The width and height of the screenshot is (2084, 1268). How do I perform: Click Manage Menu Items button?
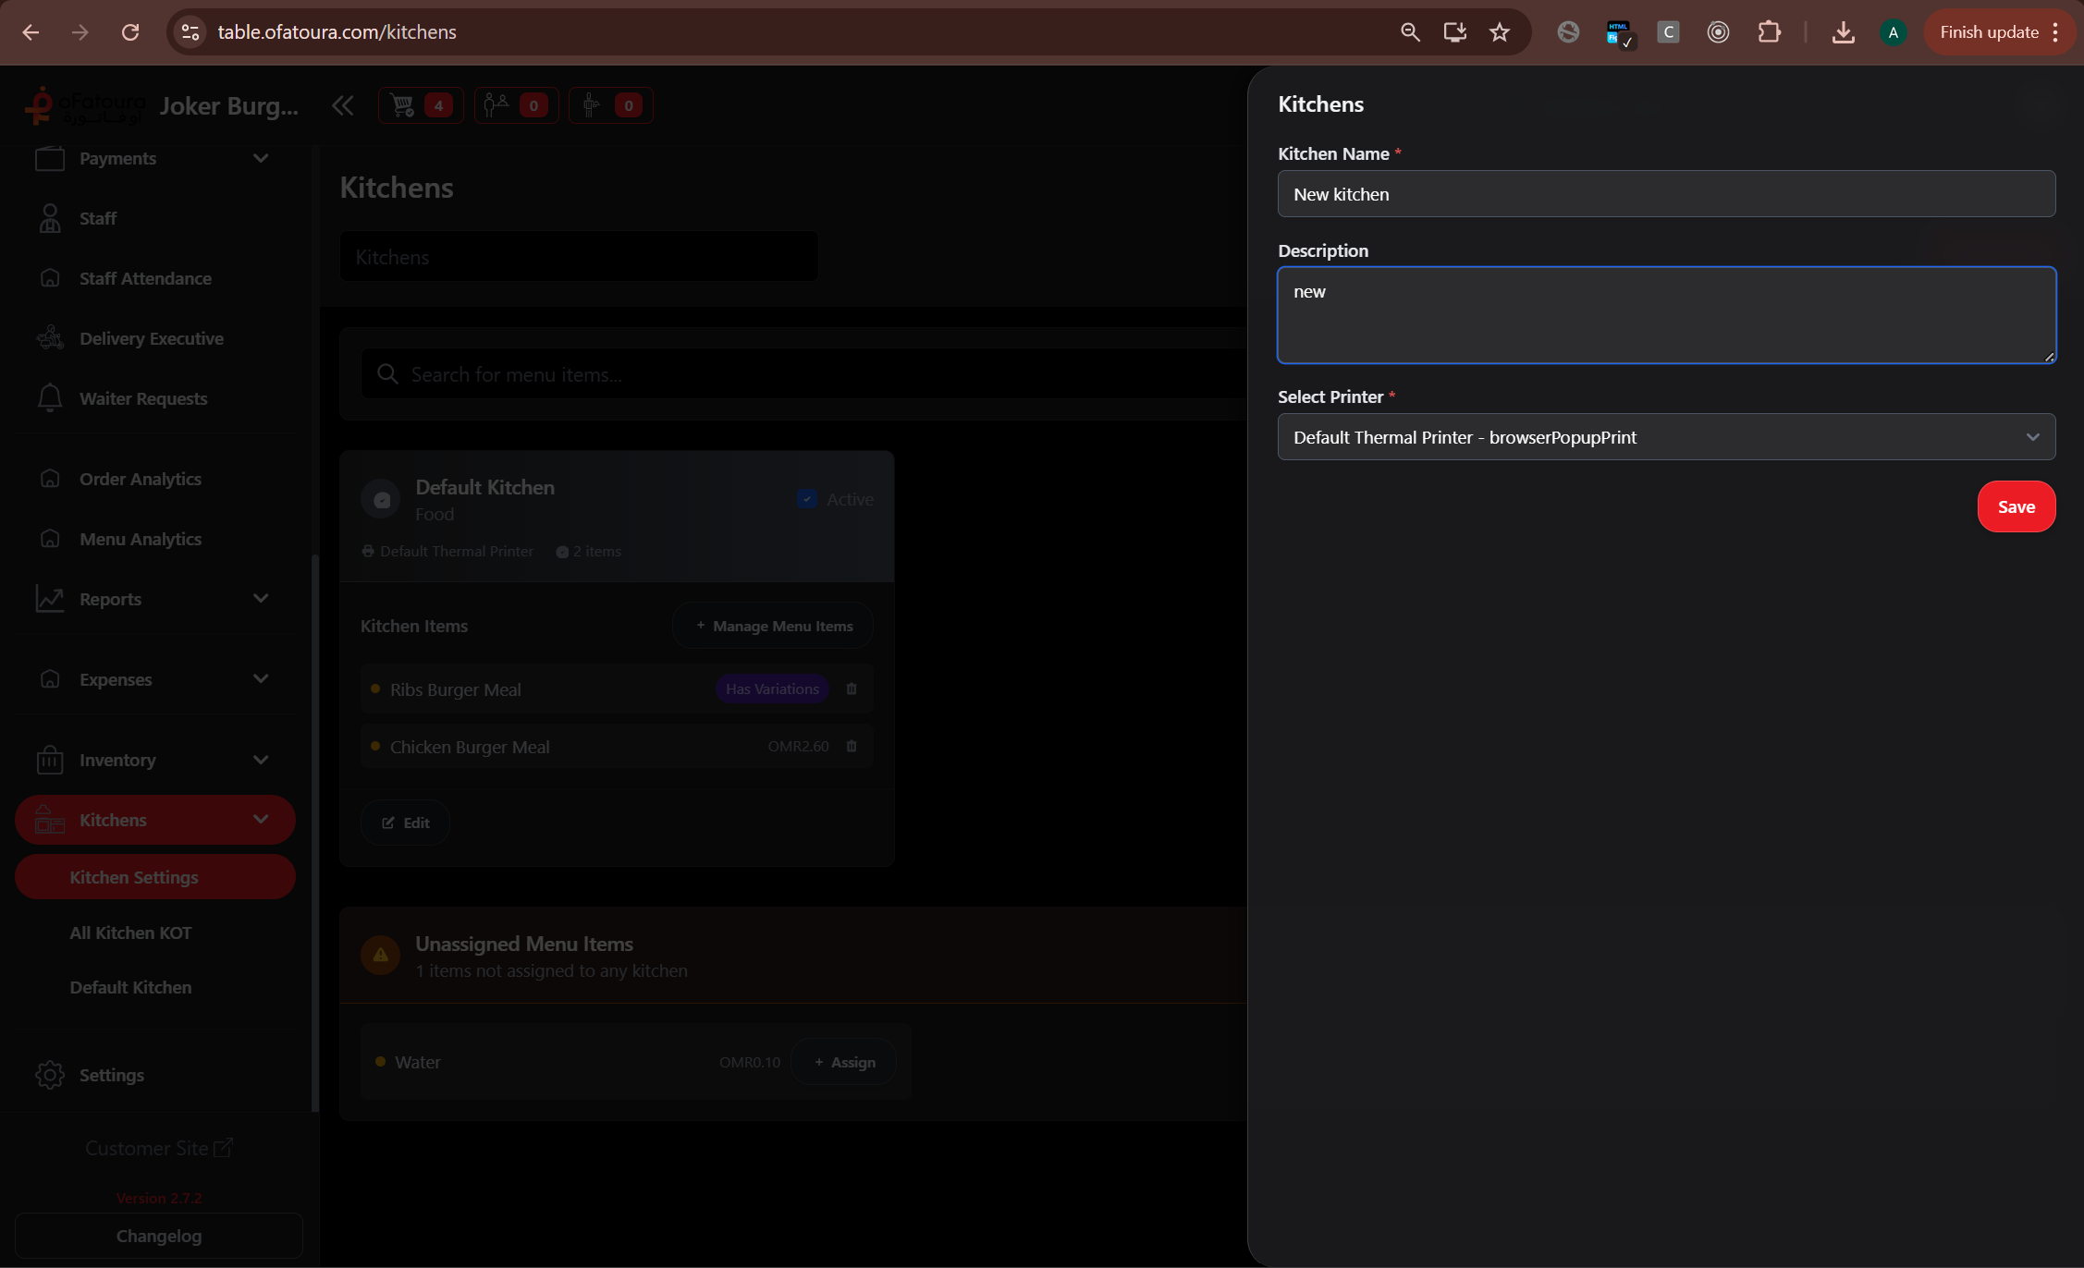point(773,627)
